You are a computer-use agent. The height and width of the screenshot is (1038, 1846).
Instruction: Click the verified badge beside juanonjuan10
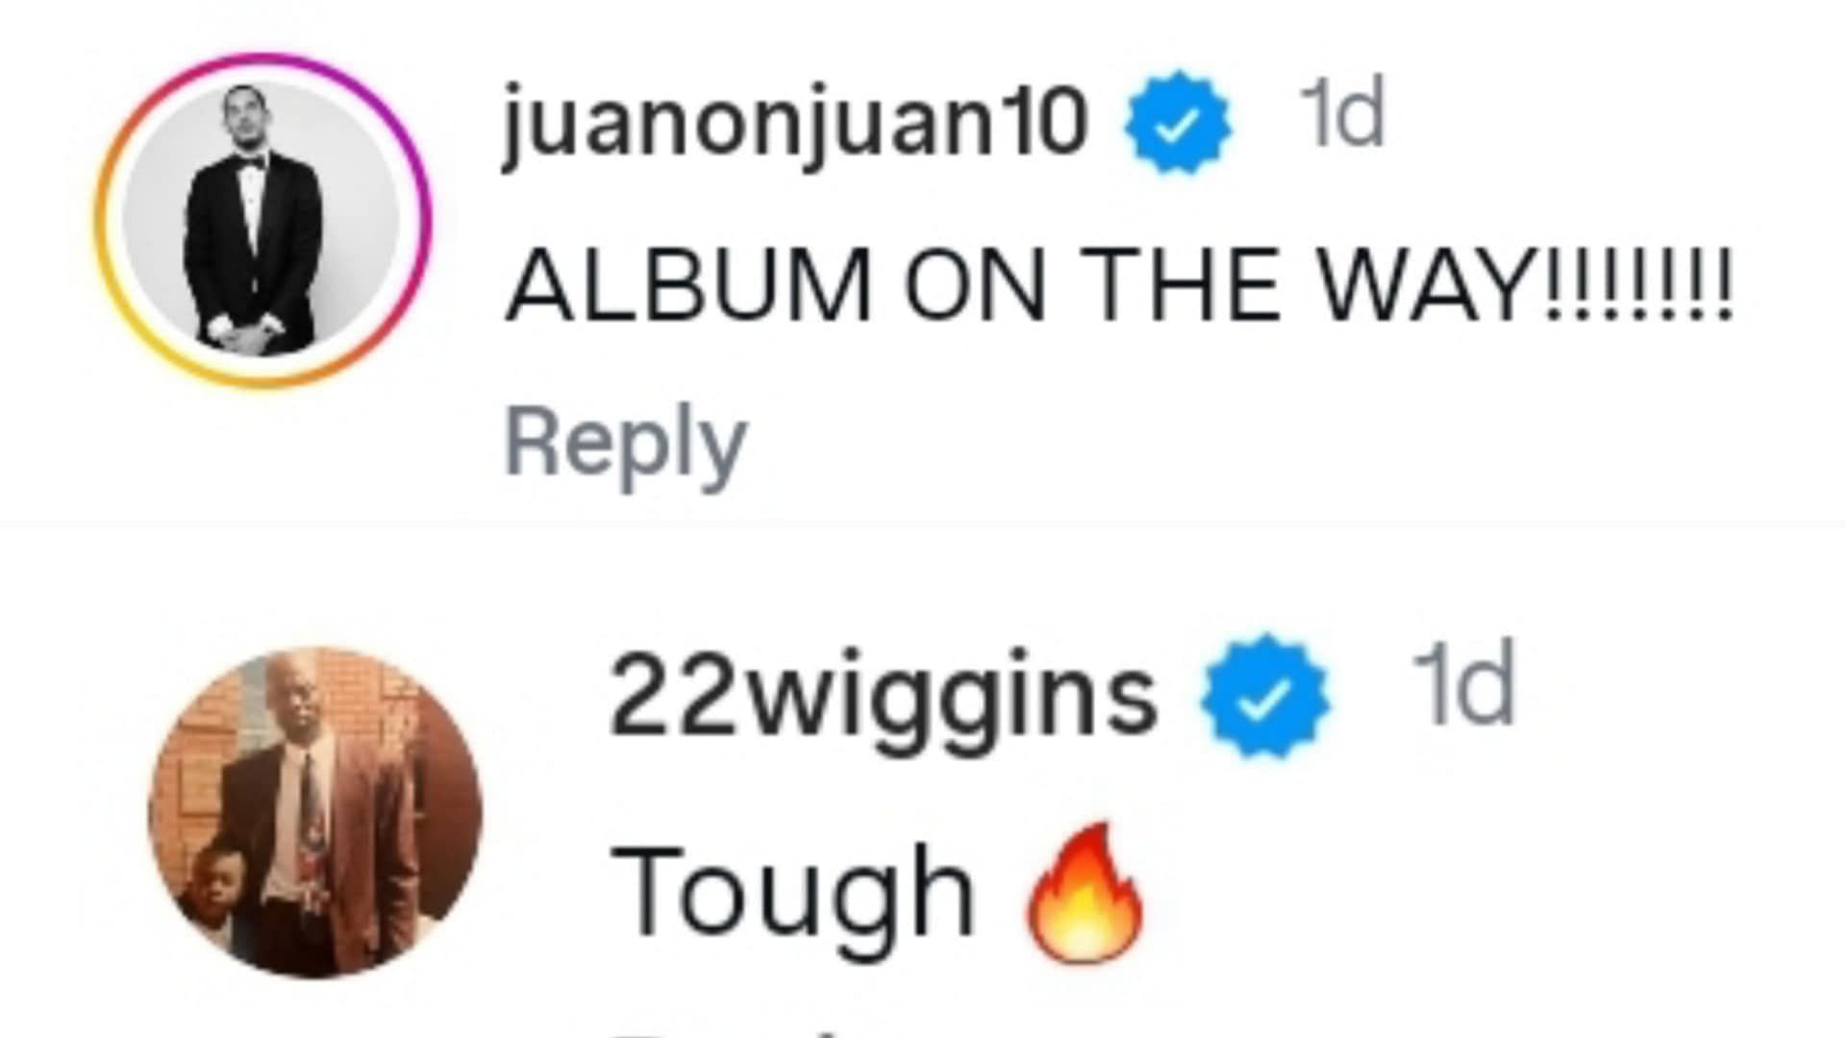1178,122
